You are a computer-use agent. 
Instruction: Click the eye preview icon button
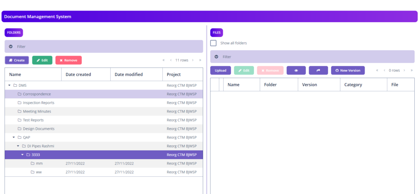(296, 70)
